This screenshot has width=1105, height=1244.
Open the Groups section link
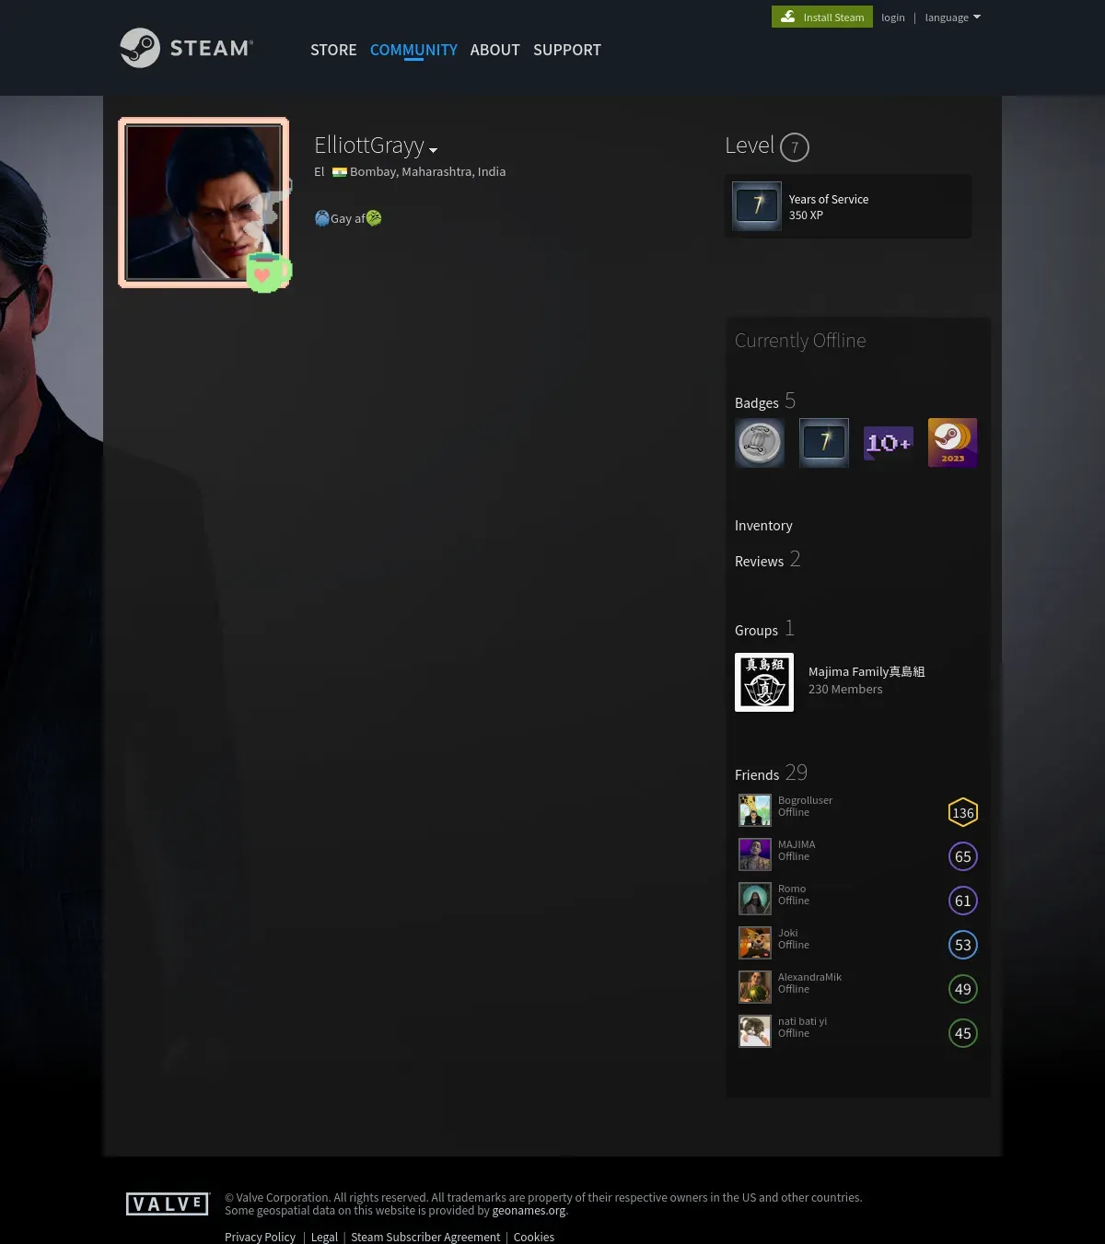pyautogui.click(x=764, y=630)
